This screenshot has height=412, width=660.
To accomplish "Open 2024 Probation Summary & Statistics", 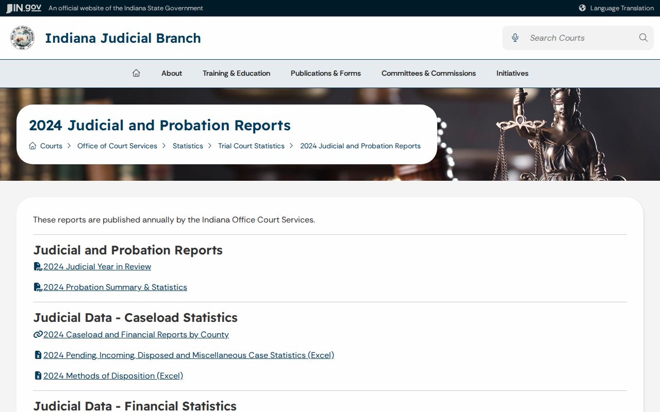I will coord(115,287).
